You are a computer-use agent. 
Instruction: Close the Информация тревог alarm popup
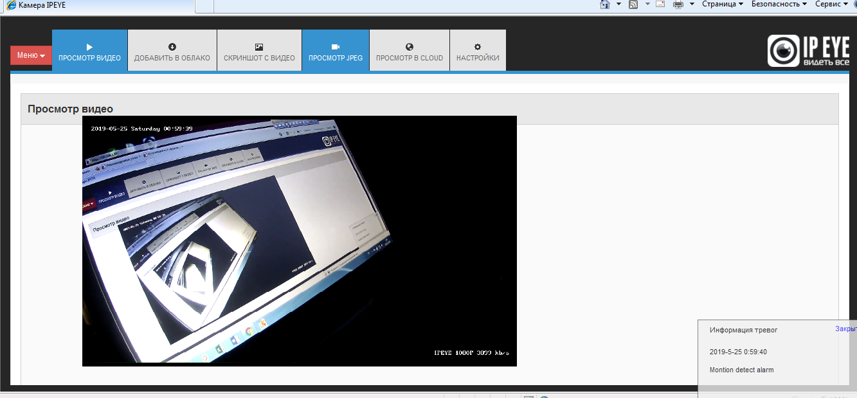(x=845, y=329)
